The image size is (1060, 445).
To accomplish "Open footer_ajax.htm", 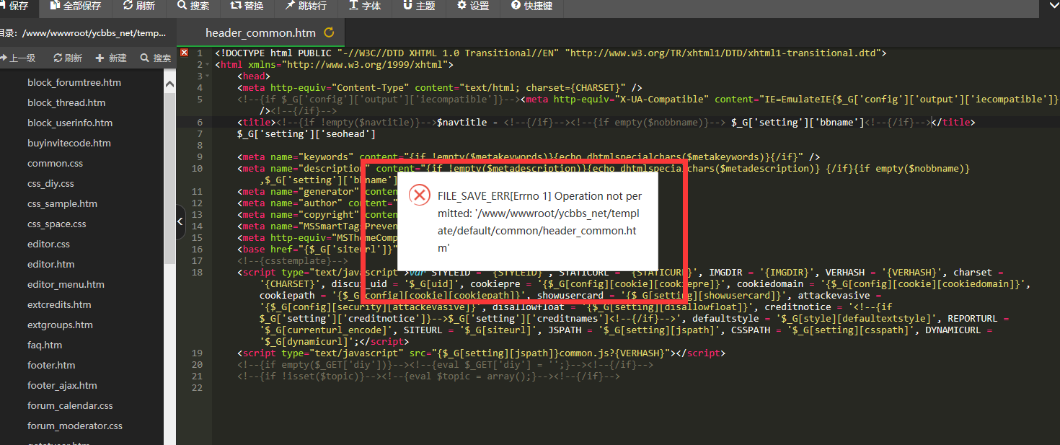I will pyautogui.click(x=62, y=385).
